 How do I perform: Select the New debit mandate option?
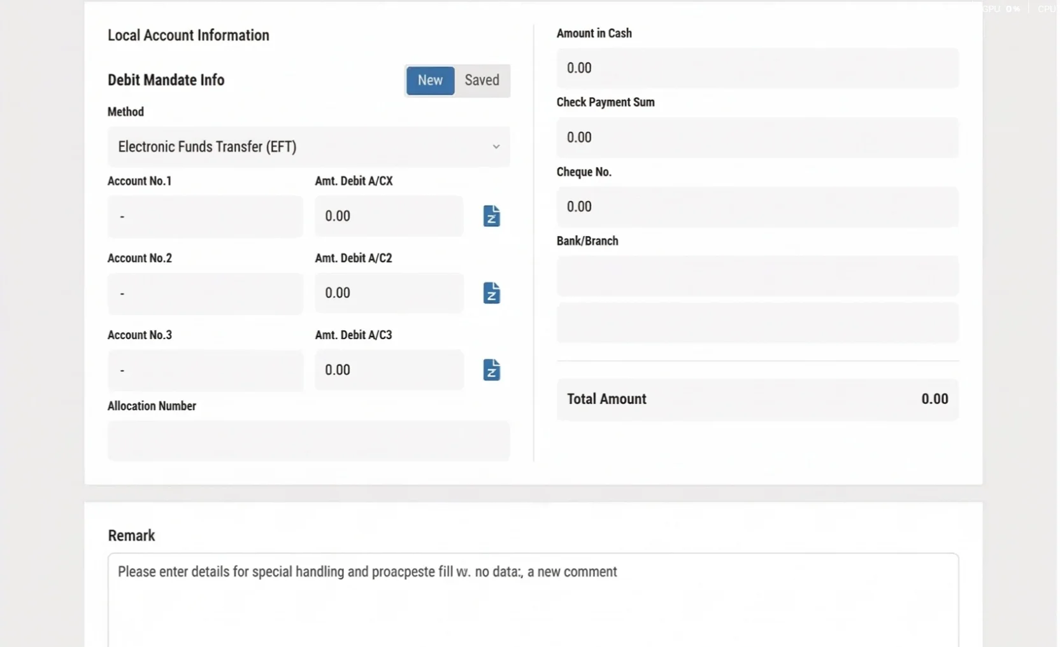coord(430,80)
